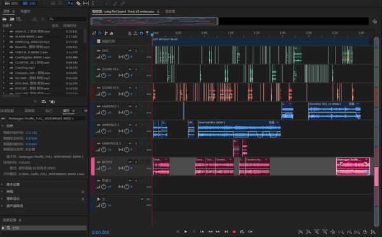Click the Rewind transport button
This screenshot has width=382, height=237.
pyautogui.click(x=210, y=232)
